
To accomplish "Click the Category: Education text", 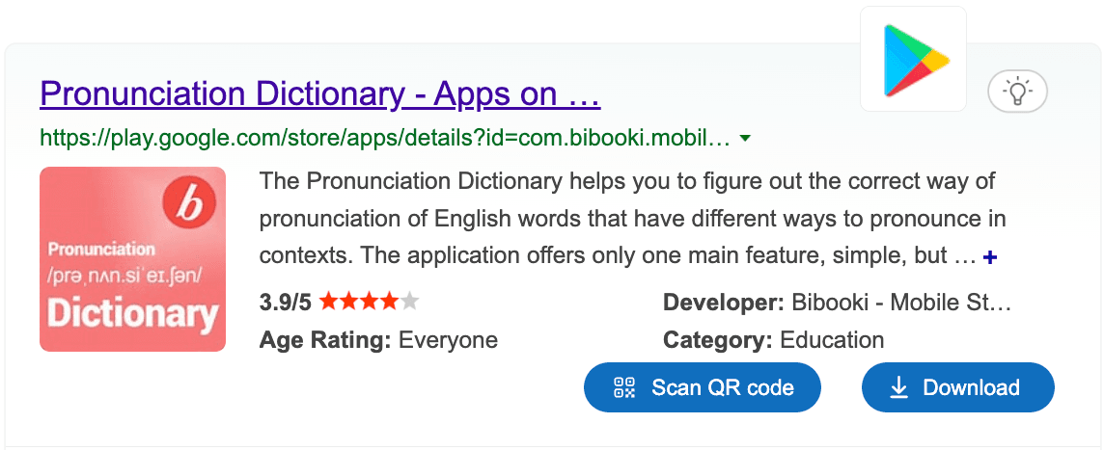I will 774,340.
